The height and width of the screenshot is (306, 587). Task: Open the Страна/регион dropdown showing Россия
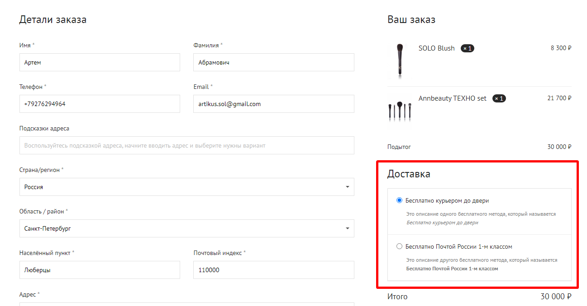pyautogui.click(x=186, y=187)
